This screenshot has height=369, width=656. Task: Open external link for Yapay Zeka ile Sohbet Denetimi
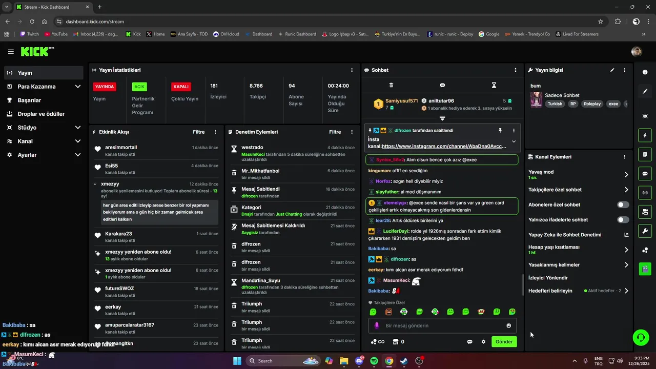click(626, 235)
